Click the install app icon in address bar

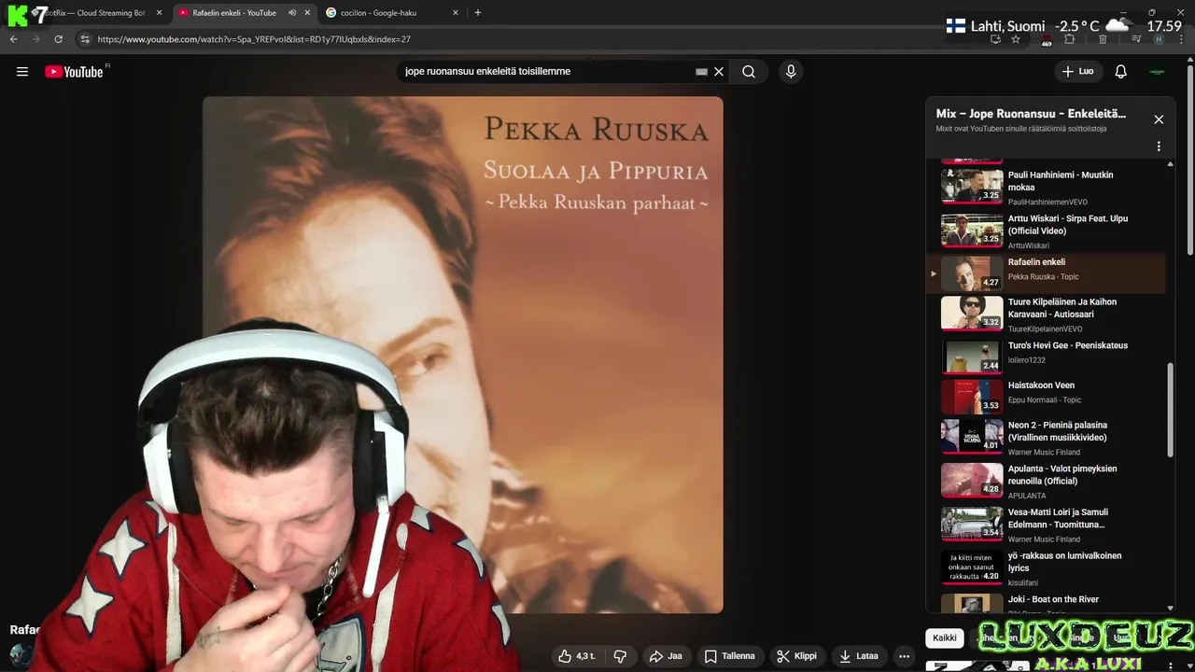[x=995, y=39]
